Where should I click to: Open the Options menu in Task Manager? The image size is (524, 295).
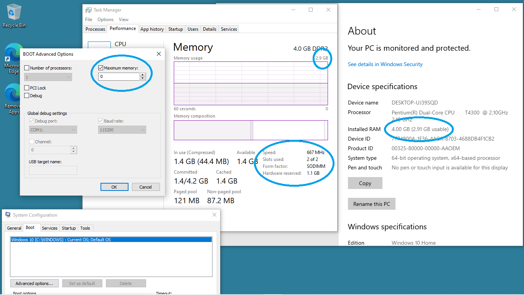(x=105, y=20)
